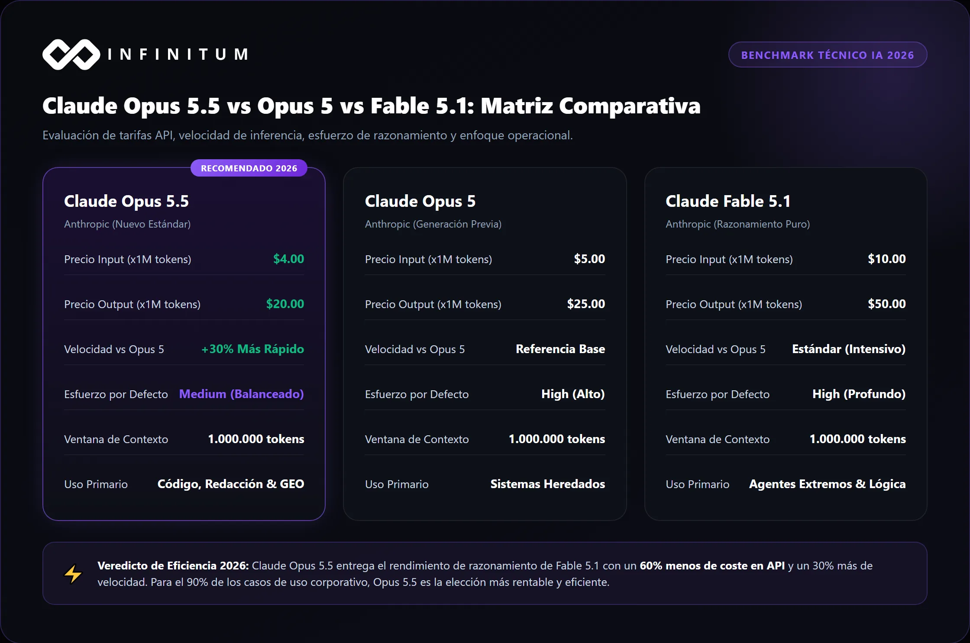
Task: Click the High (Profundo) effort value
Action: point(859,394)
